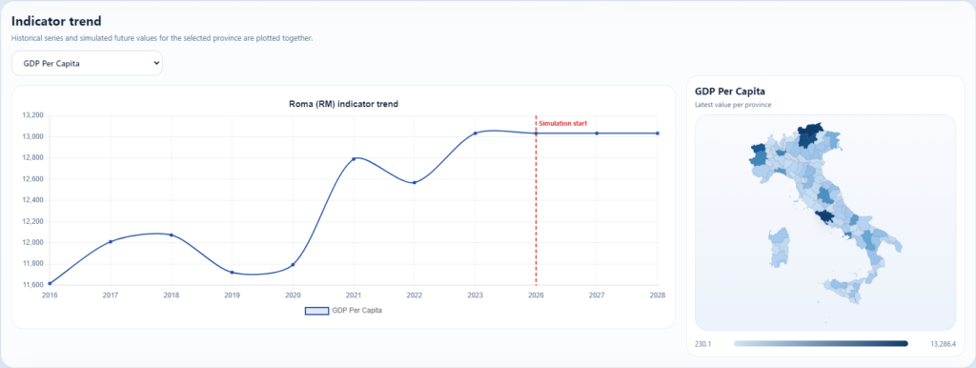The width and height of the screenshot is (976, 368).
Task: Click Sicily island on the map
Action: (844, 292)
